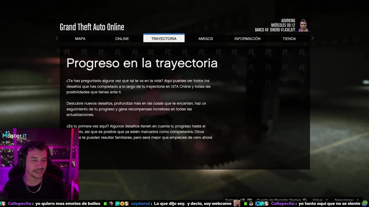Screen dimensions: 369x207
Task: Click the face emote after 'soy webcame'
Action: 237,204
